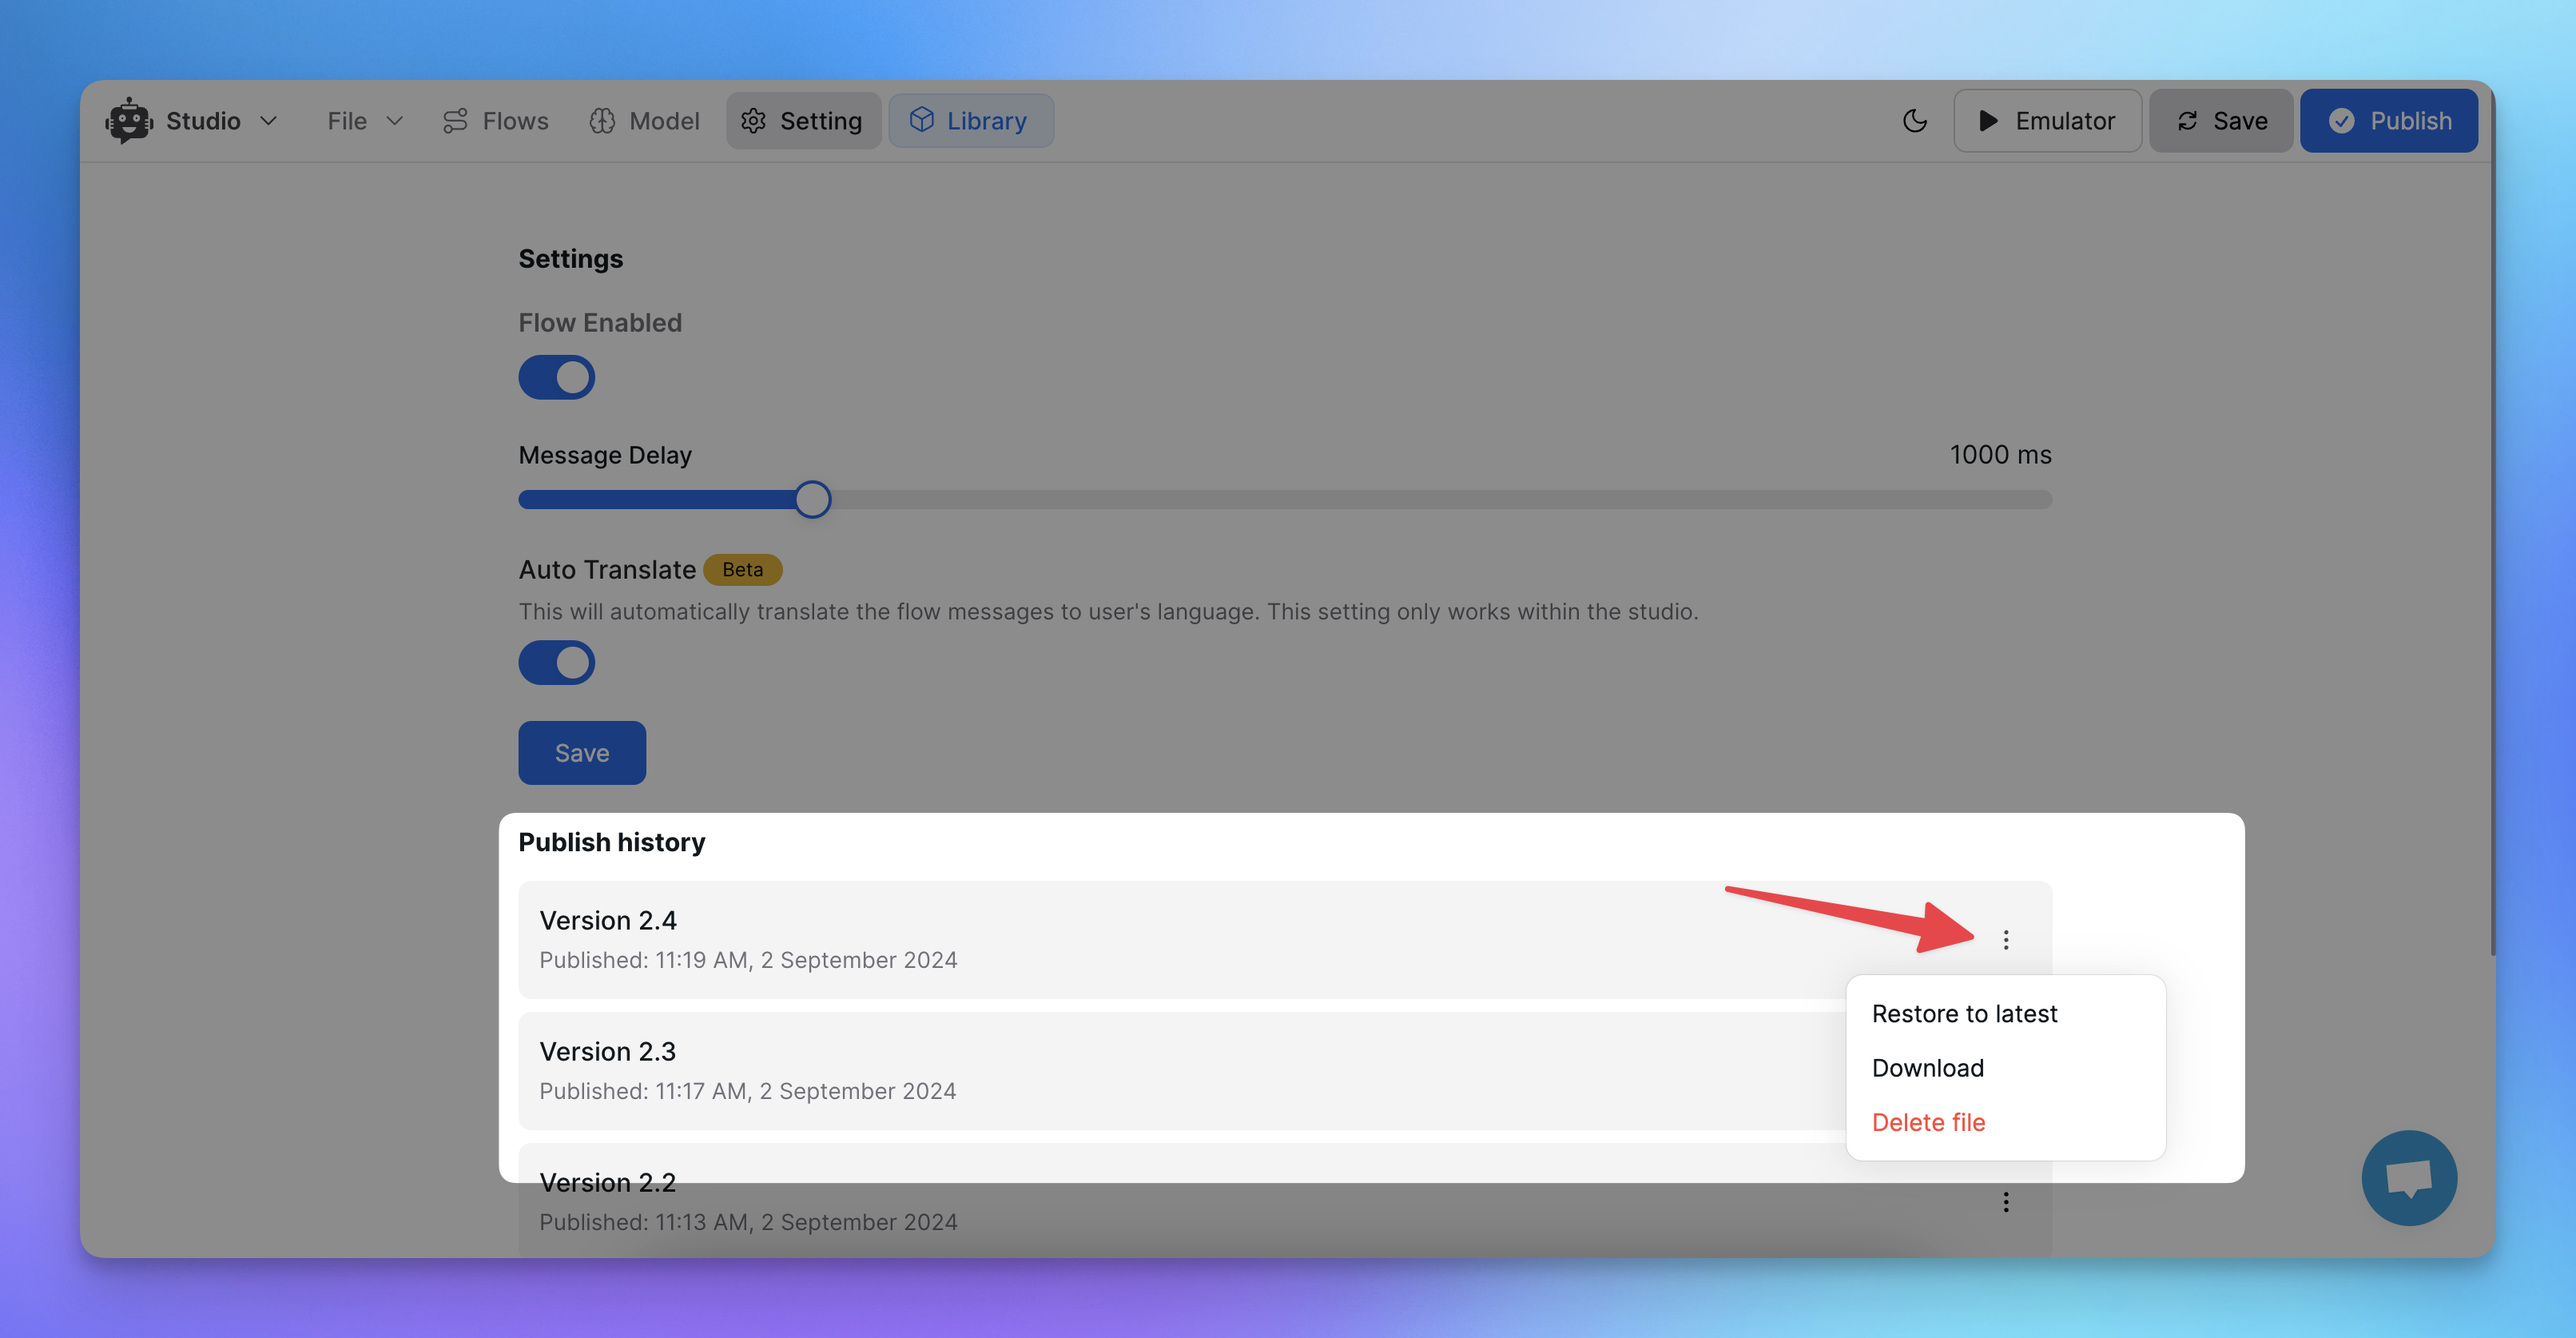2576x1338 pixels.
Task: Toggle dark mode moon icon
Action: (1915, 121)
